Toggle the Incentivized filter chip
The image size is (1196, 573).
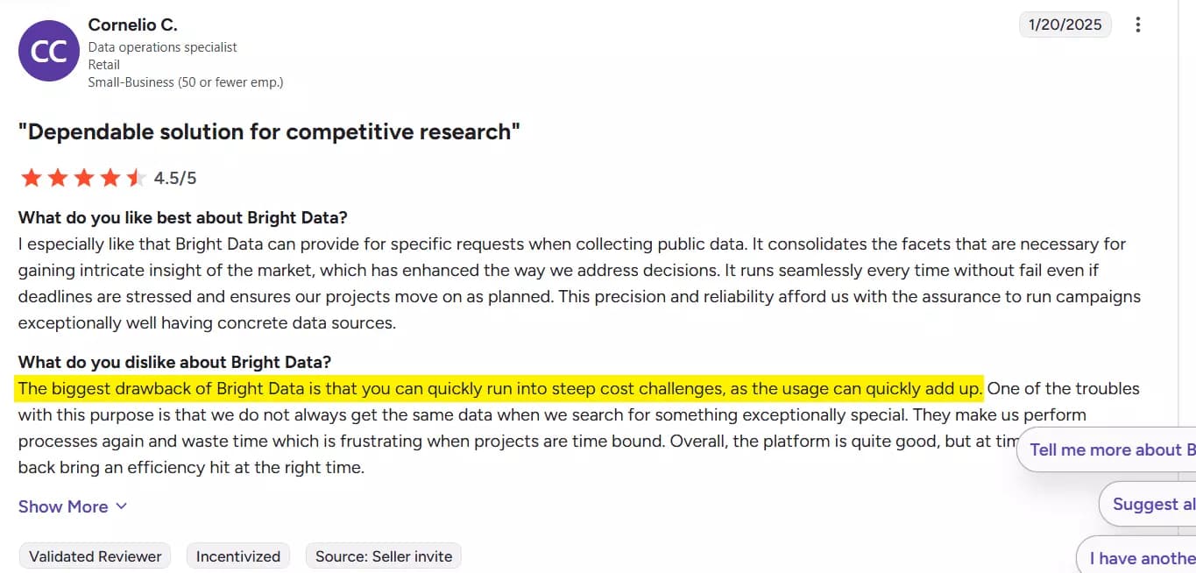pyautogui.click(x=237, y=555)
